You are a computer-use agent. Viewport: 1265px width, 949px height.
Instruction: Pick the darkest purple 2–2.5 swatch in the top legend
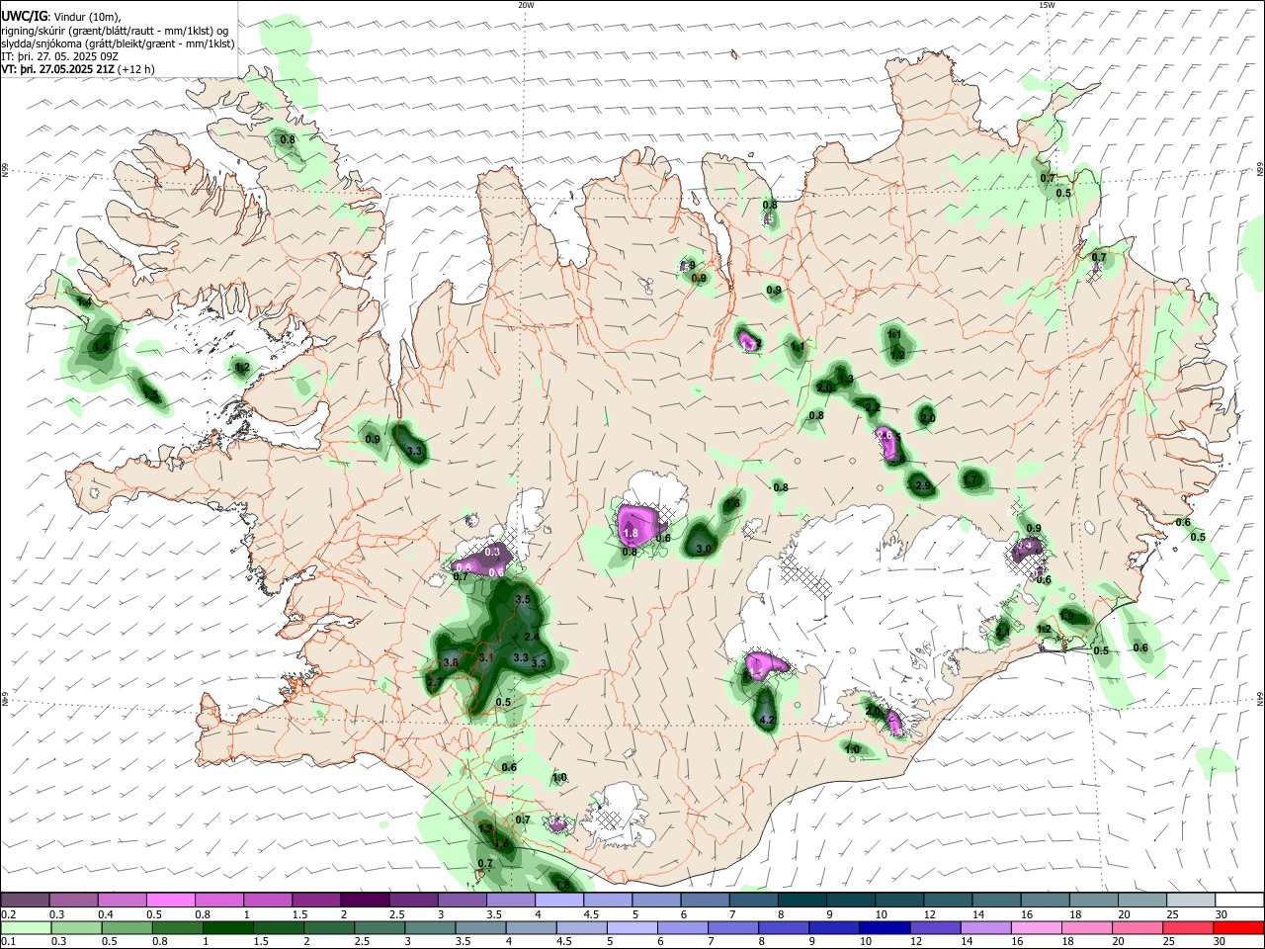coord(366,901)
